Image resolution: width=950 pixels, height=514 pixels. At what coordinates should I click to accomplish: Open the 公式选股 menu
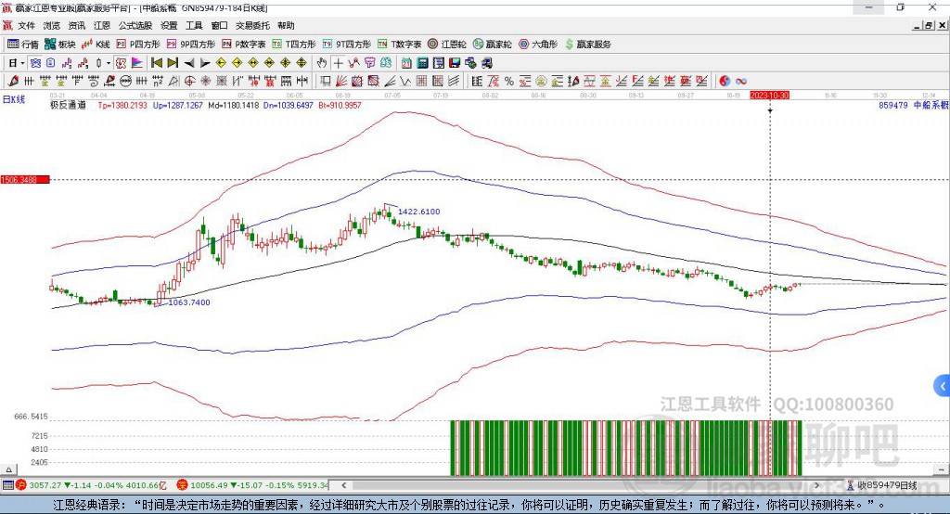pyautogui.click(x=135, y=25)
